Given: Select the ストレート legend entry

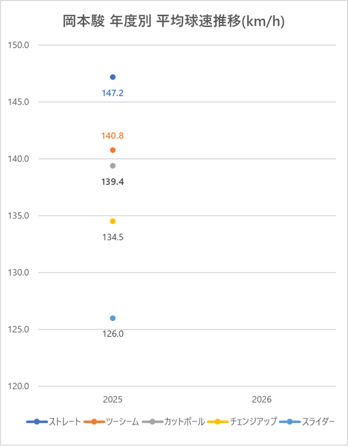Looking at the screenshot, I should [54, 422].
